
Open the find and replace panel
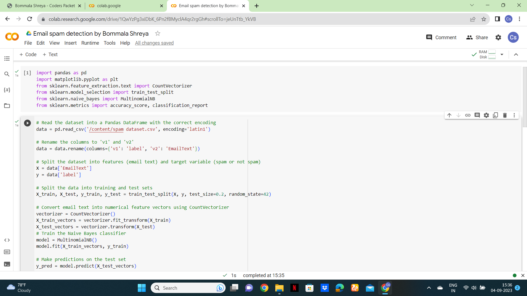[x=7, y=74]
